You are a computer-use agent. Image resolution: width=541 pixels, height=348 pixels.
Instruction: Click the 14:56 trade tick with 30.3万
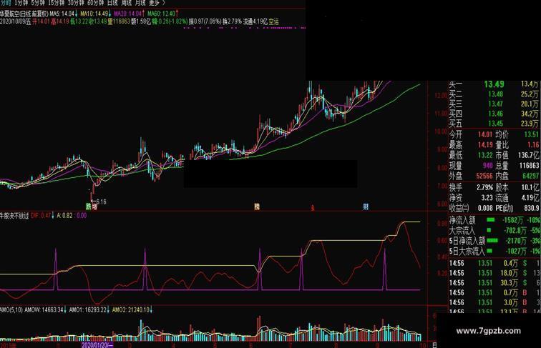[x=494, y=282]
